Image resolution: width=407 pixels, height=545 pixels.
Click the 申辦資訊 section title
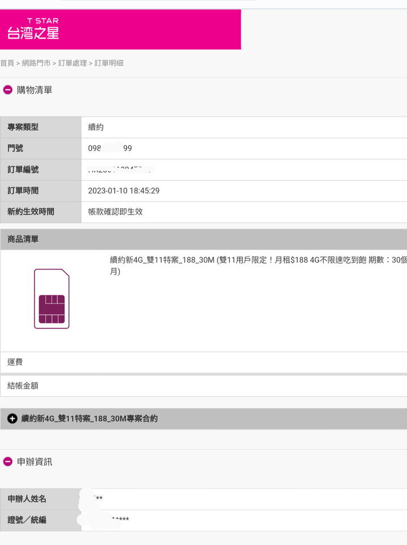pyautogui.click(x=34, y=462)
